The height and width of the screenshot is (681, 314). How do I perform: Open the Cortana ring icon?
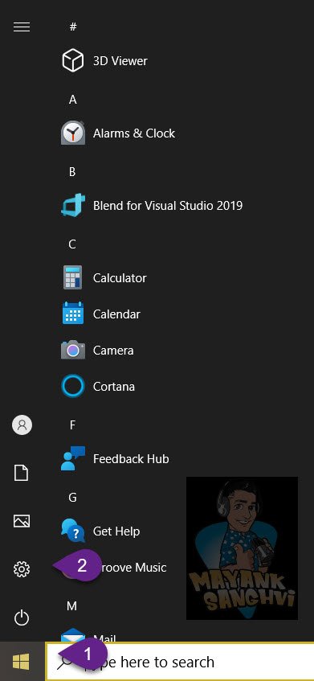pos(72,386)
